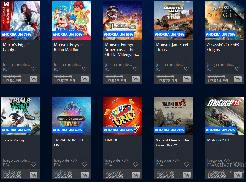
Task: Toggle wishlist heart for Assassin's Creed Origins
Action: coord(237,69)
